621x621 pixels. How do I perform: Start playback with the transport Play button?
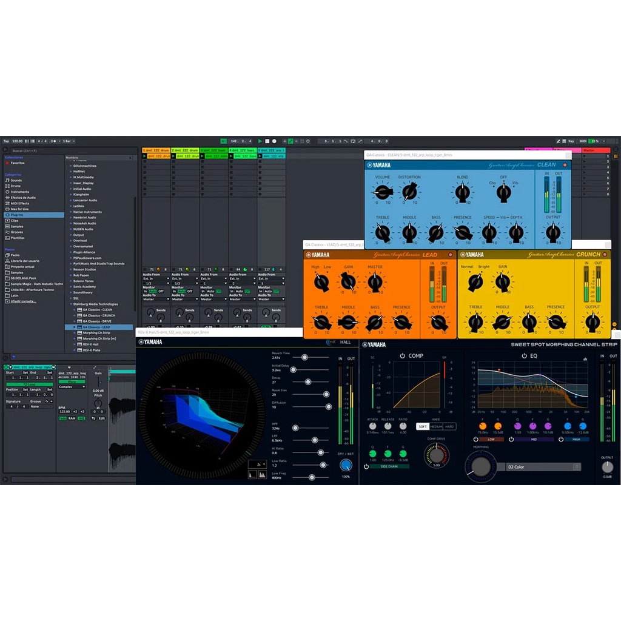260,141
